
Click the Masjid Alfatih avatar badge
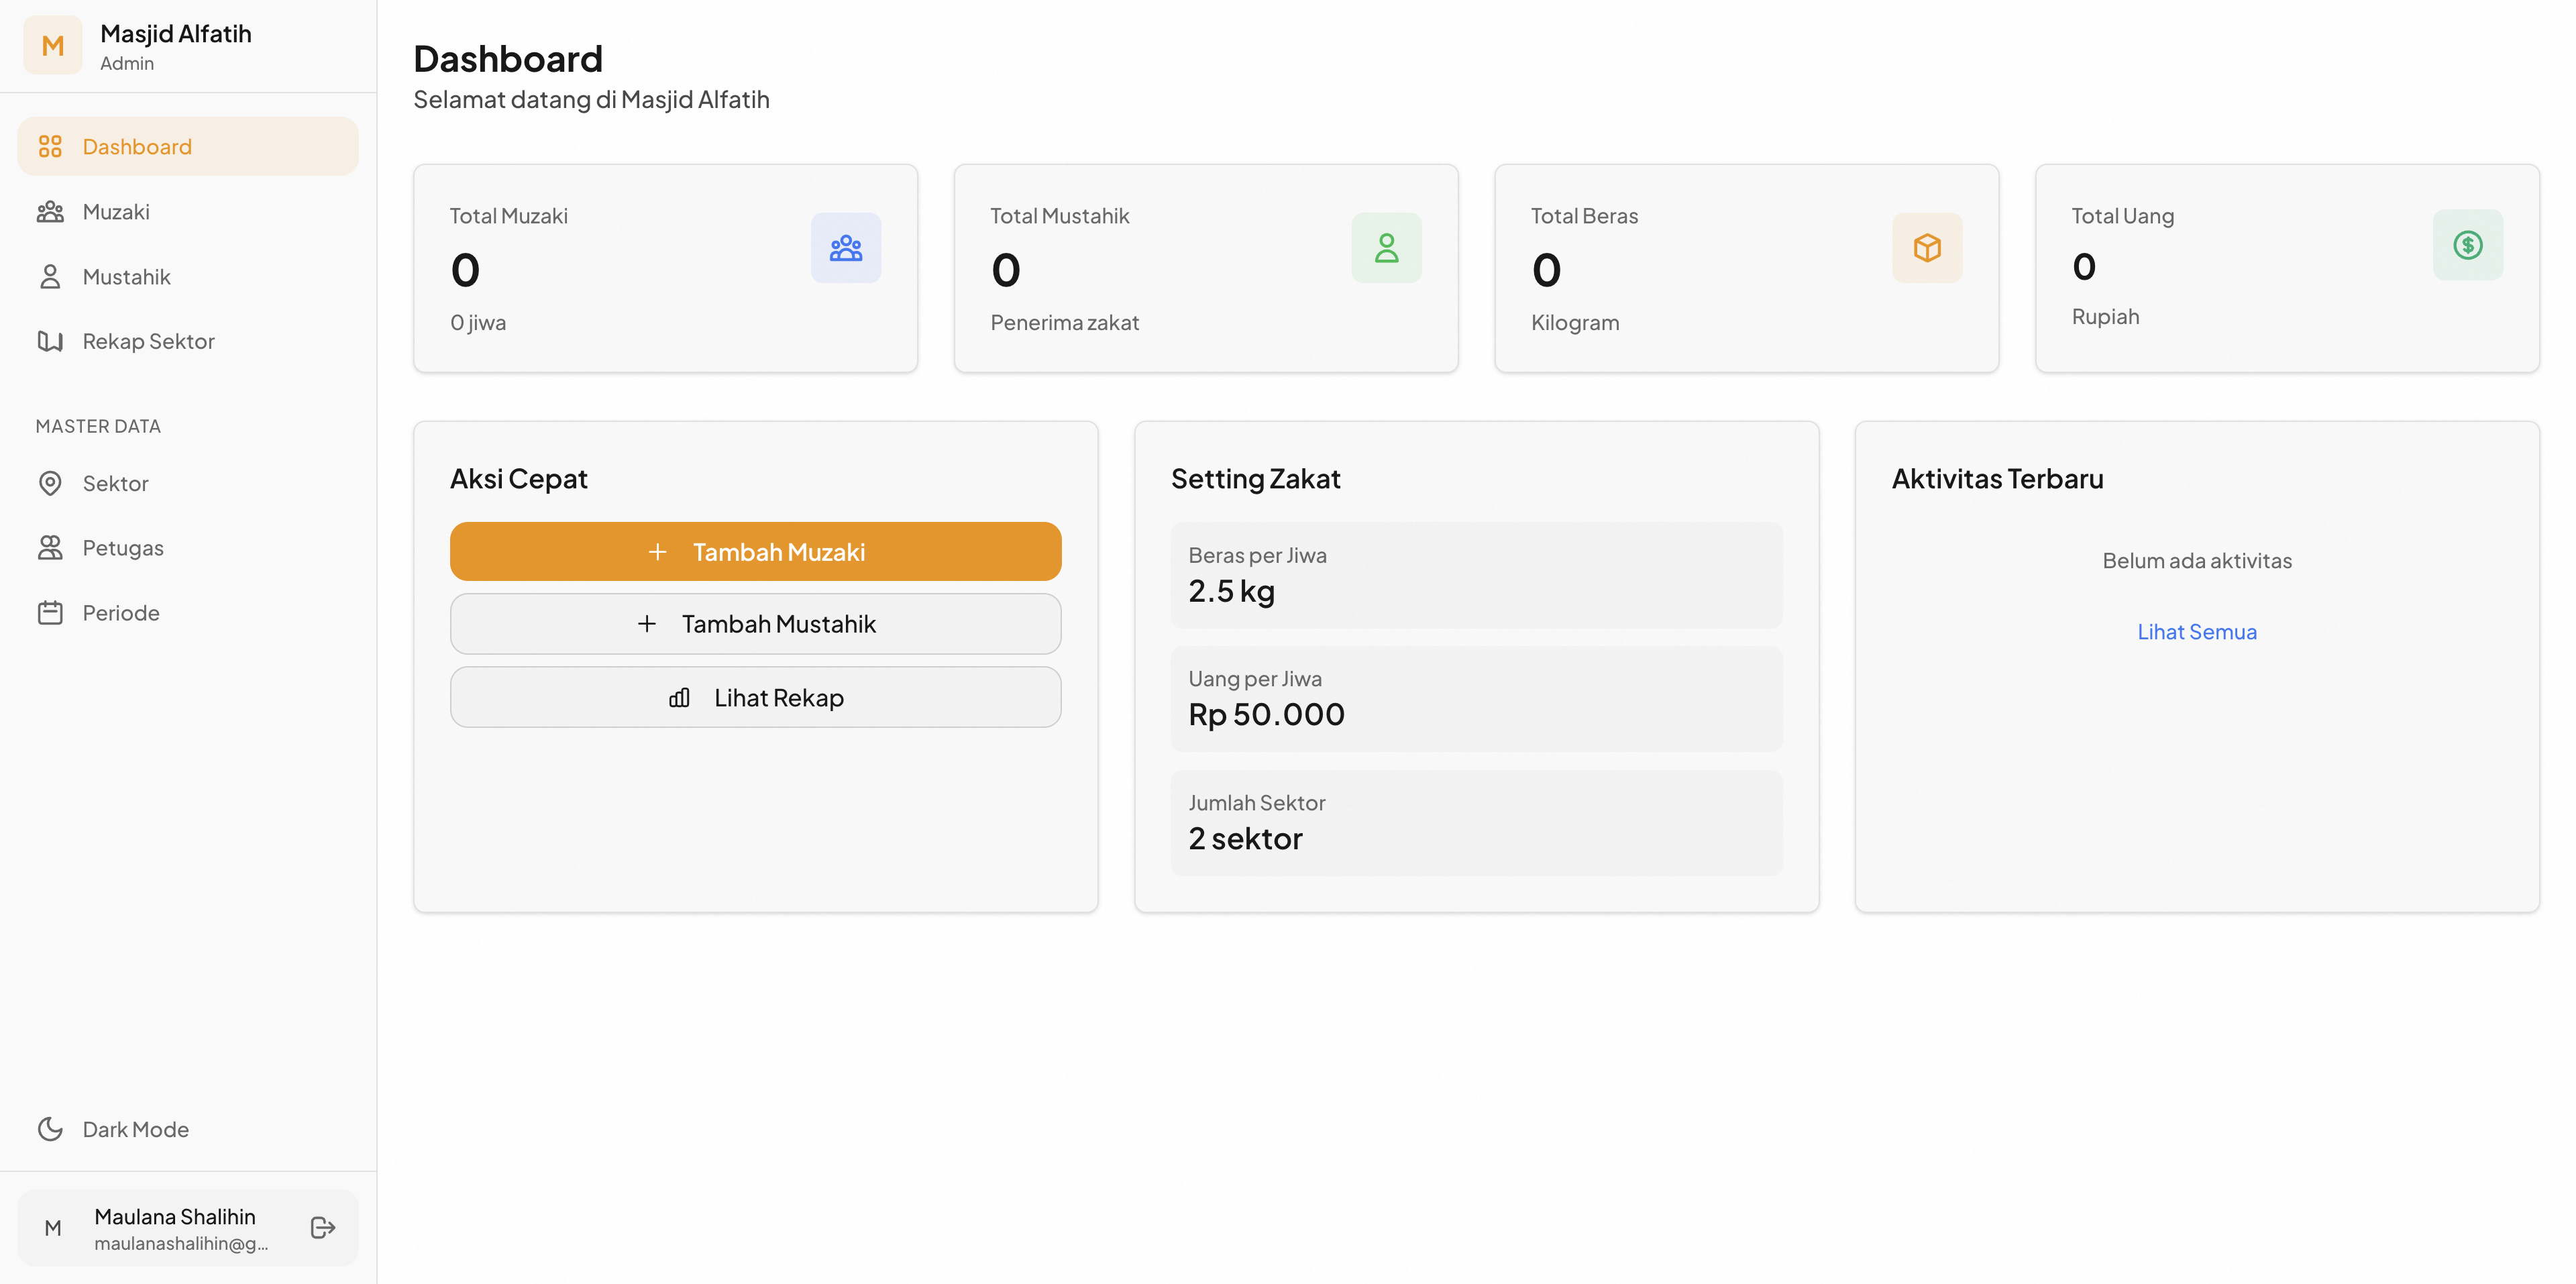[x=53, y=45]
